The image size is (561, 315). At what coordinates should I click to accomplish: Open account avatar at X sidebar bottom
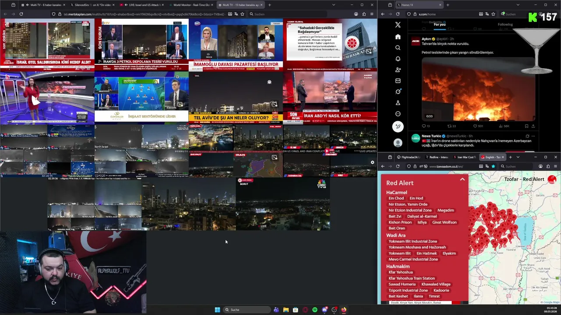click(x=398, y=143)
